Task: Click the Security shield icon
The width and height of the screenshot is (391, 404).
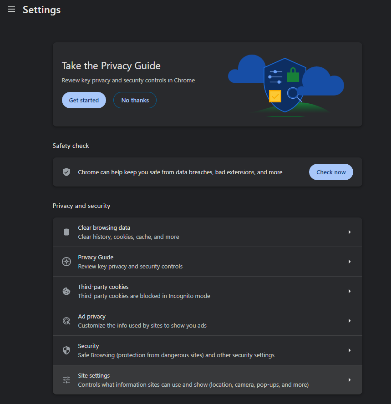Action: 66,350
